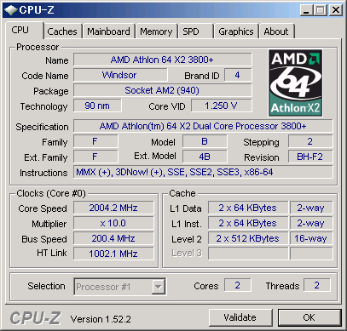Go to the Memory tab
The image size is (347, 331).
(x=156, y=31)
